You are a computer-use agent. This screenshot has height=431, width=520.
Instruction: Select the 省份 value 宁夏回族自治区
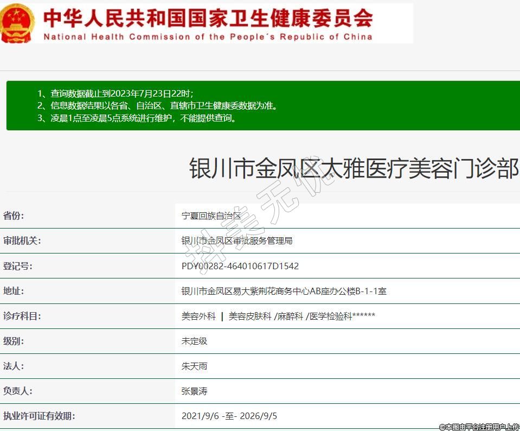point(211,215)
